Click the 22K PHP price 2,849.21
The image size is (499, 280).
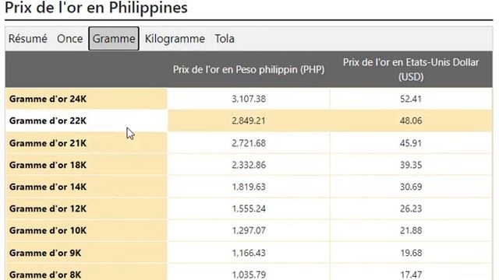point(249,121)
